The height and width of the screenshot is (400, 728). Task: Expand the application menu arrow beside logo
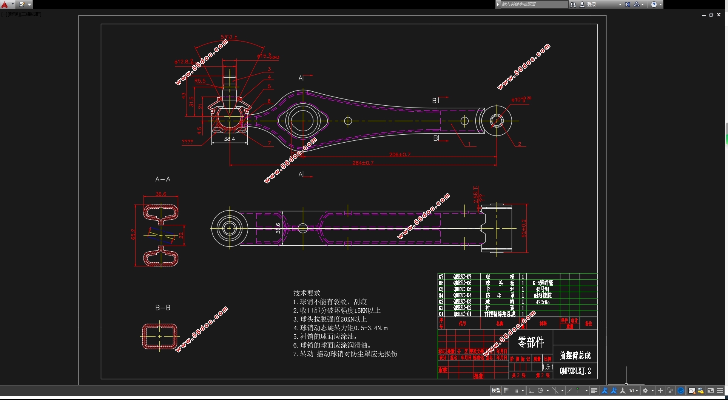coord(12,5)
